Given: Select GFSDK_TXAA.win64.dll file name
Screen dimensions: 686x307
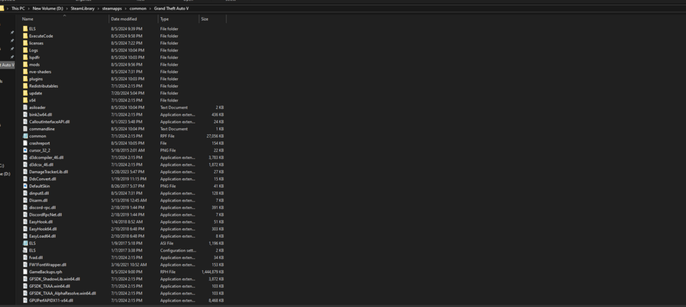Looking at the screenshot, I should 50,286.
